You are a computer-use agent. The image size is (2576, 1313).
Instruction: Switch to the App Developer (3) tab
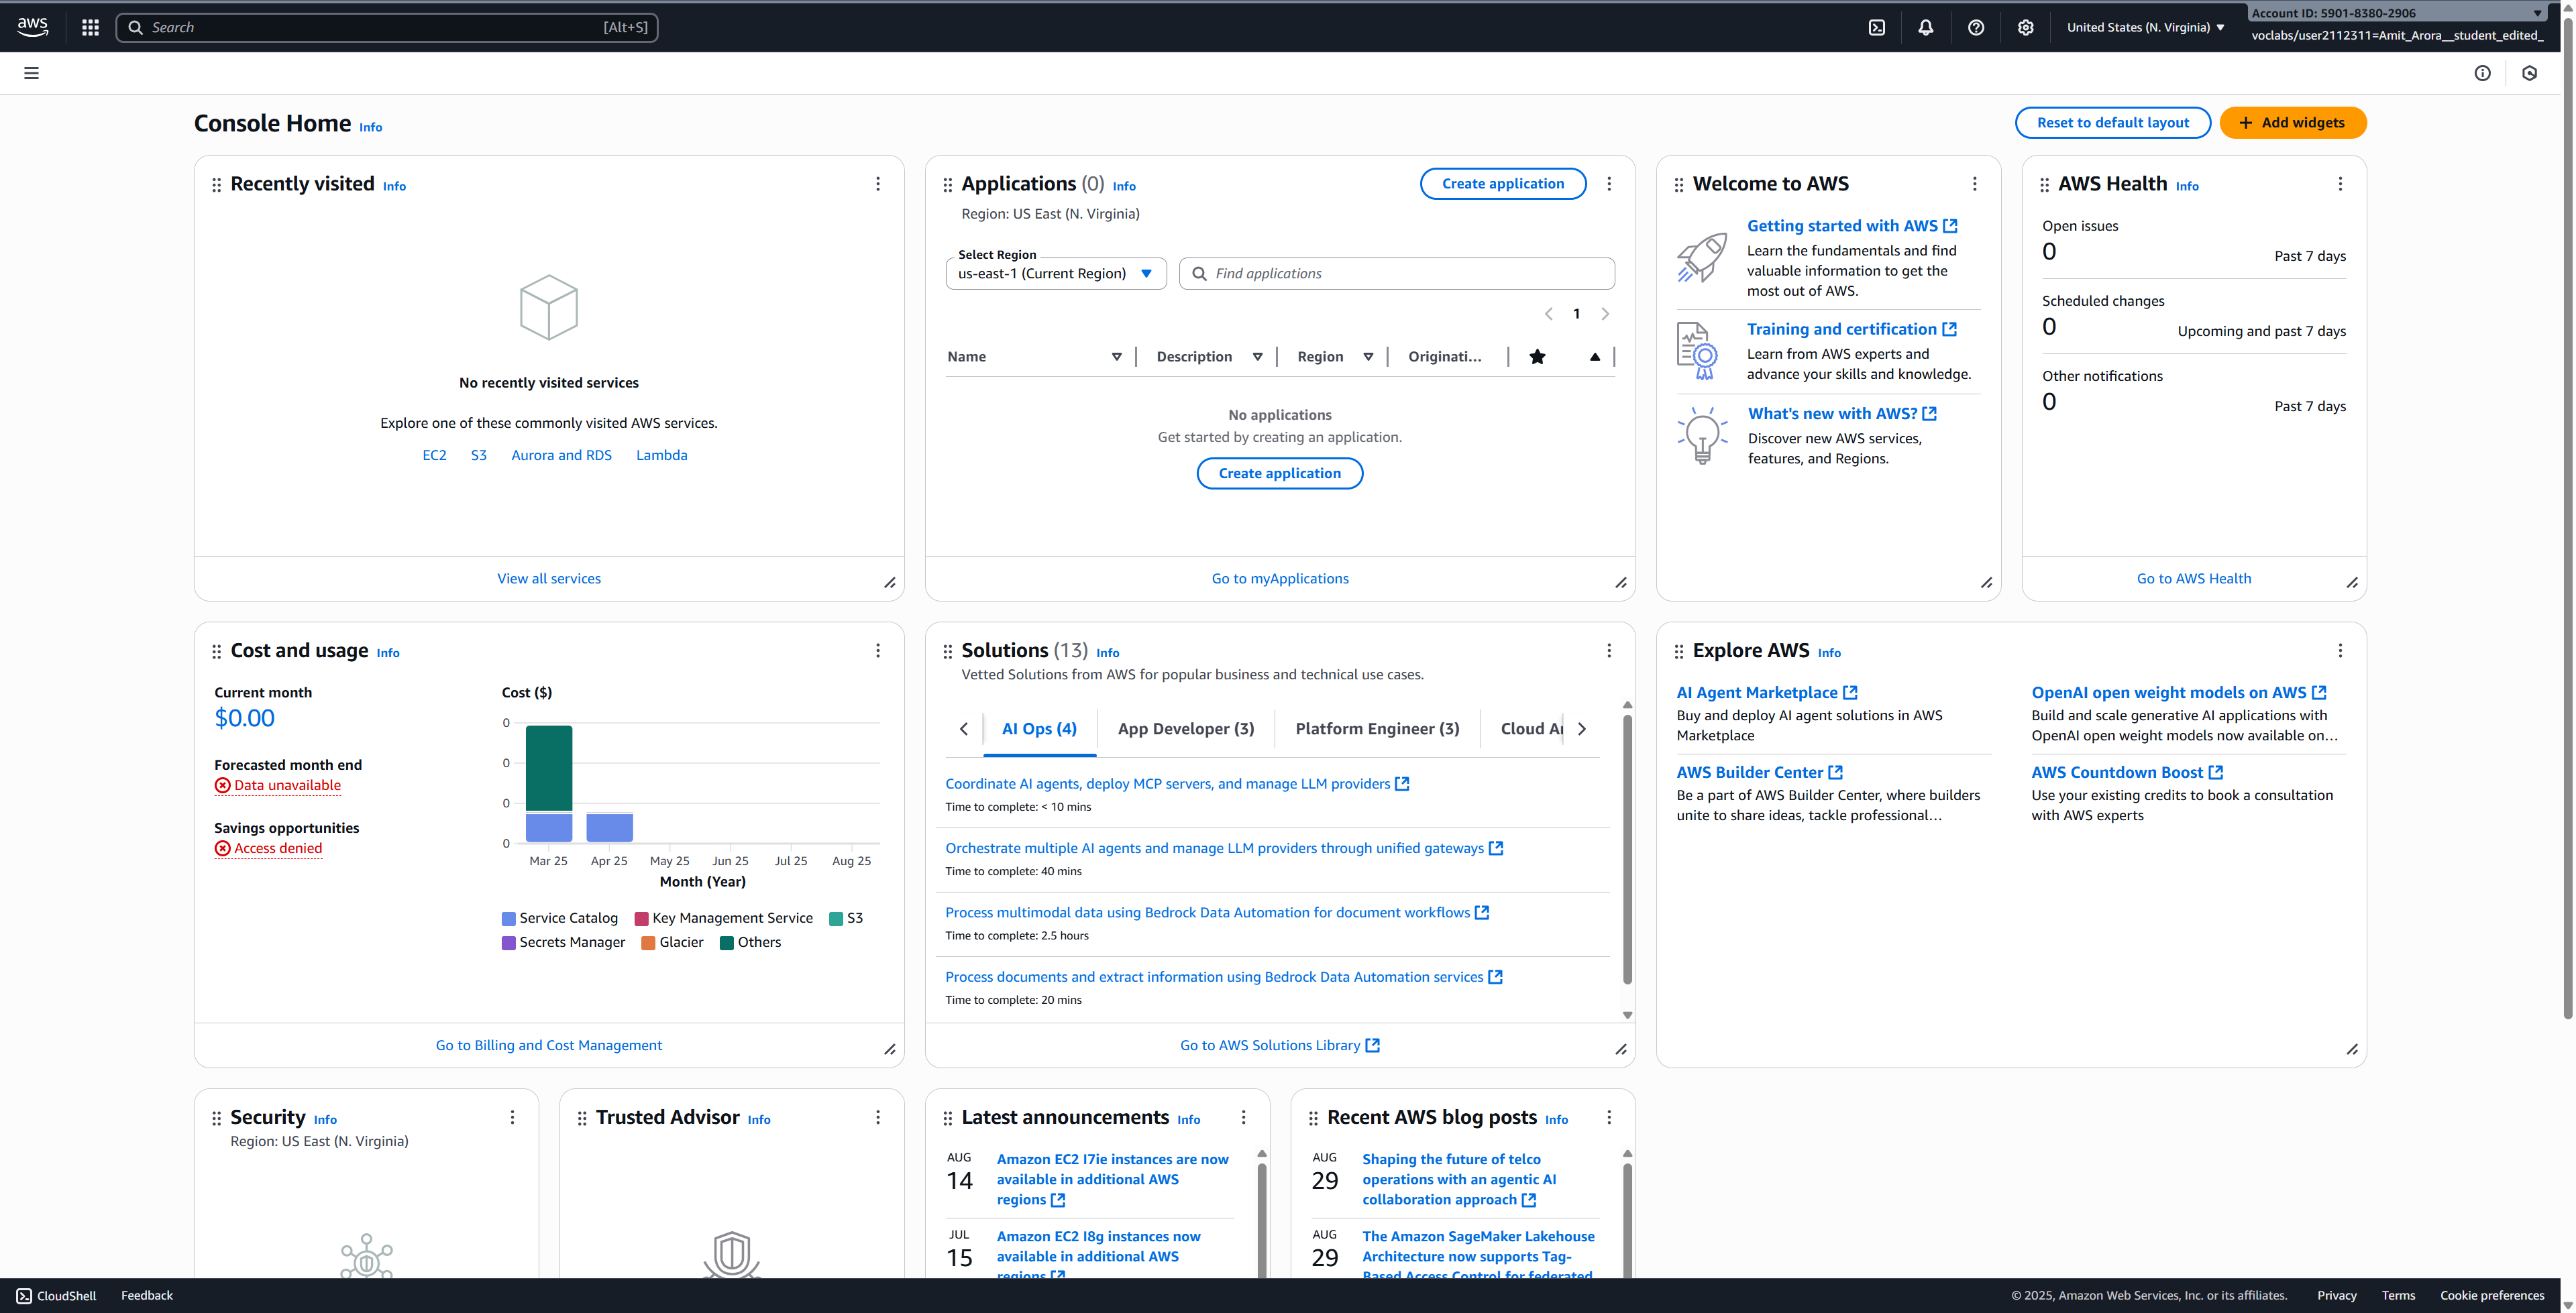tap(1185, 729)
